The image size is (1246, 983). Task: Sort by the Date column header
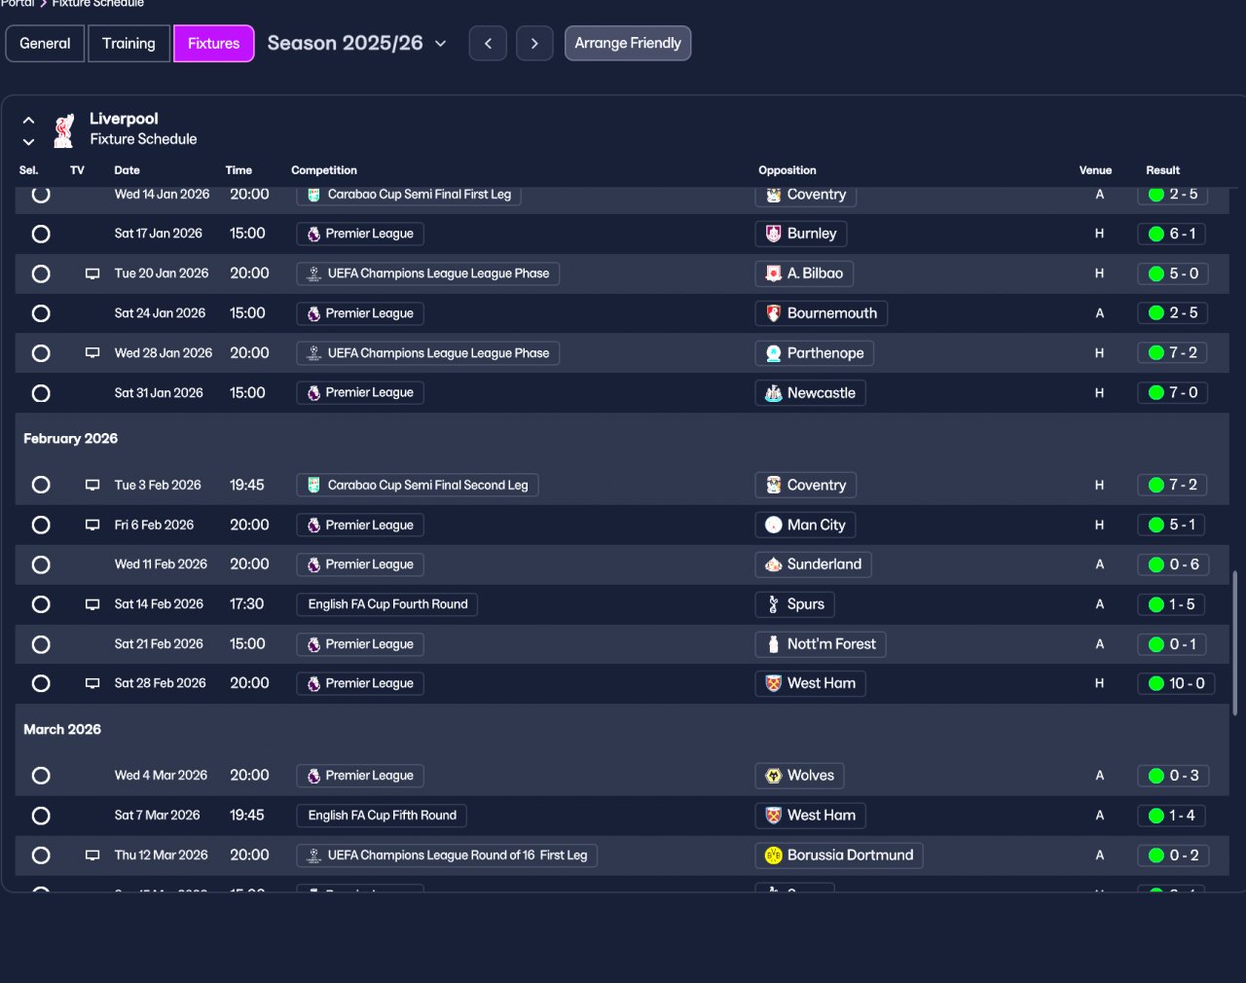127,170
